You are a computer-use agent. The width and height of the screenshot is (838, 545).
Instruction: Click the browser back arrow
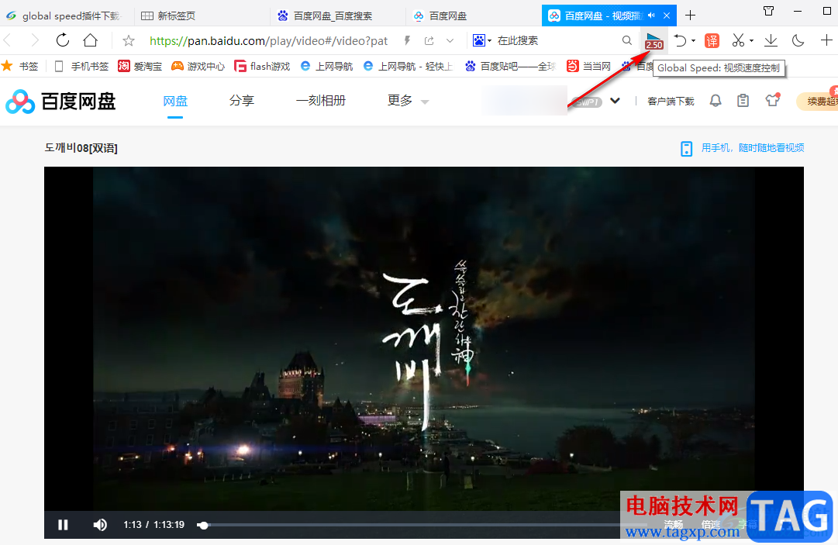8,40
